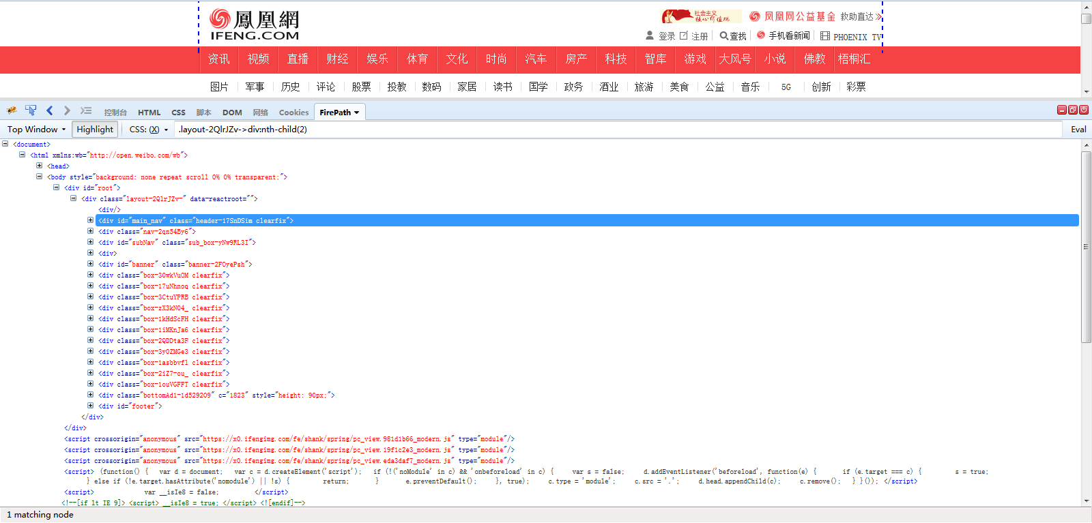1092x523 pixels.
Task: Click the PHOENIX TV film icon
Action: (x=825, y=35)
